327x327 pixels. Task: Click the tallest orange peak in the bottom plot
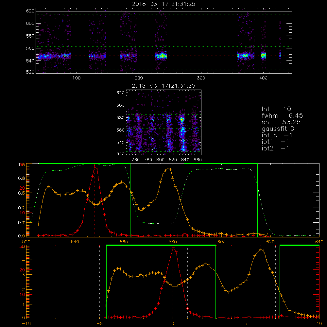pos(261,250)
